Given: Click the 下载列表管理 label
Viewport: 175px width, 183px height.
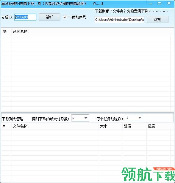Looking at the screenshot, I should pyautogui.click(x=13, y=119).
